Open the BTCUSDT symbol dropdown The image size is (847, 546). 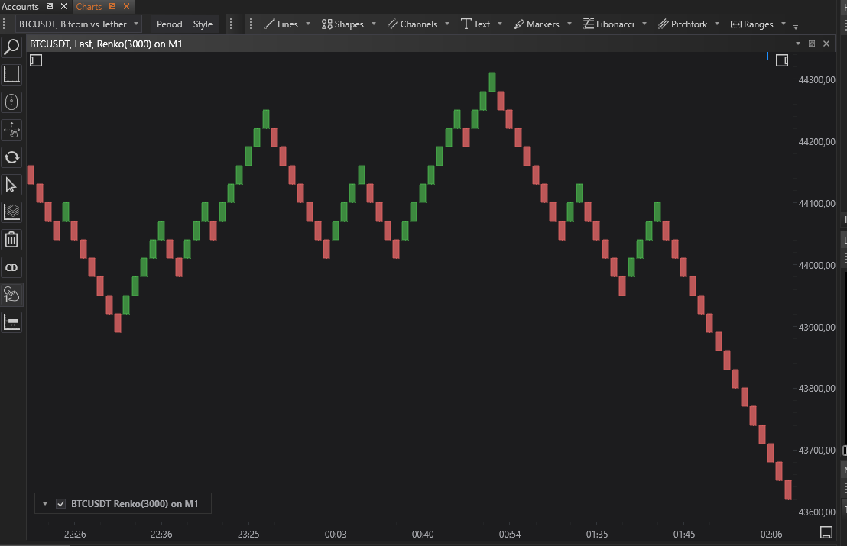pyautogui.click(x=136, y=24)
